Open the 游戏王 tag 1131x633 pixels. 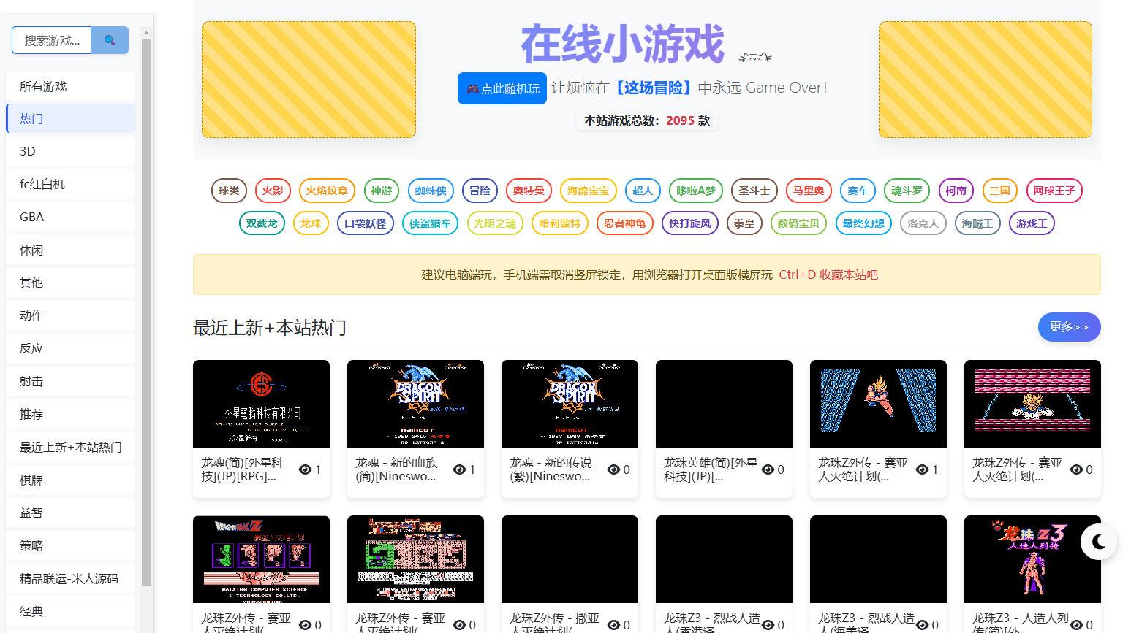pos(1031,223)
